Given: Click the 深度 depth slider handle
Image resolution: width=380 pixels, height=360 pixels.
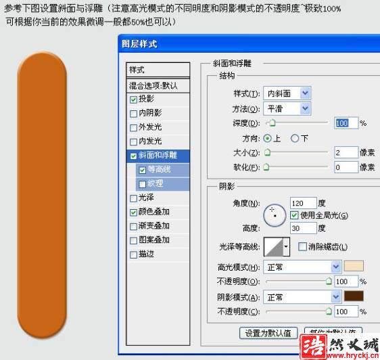Looking at the screenshot, I should 272,123.
